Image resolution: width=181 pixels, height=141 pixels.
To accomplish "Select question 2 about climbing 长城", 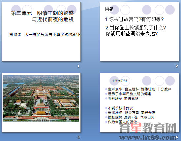I will (x=136, y=30).
